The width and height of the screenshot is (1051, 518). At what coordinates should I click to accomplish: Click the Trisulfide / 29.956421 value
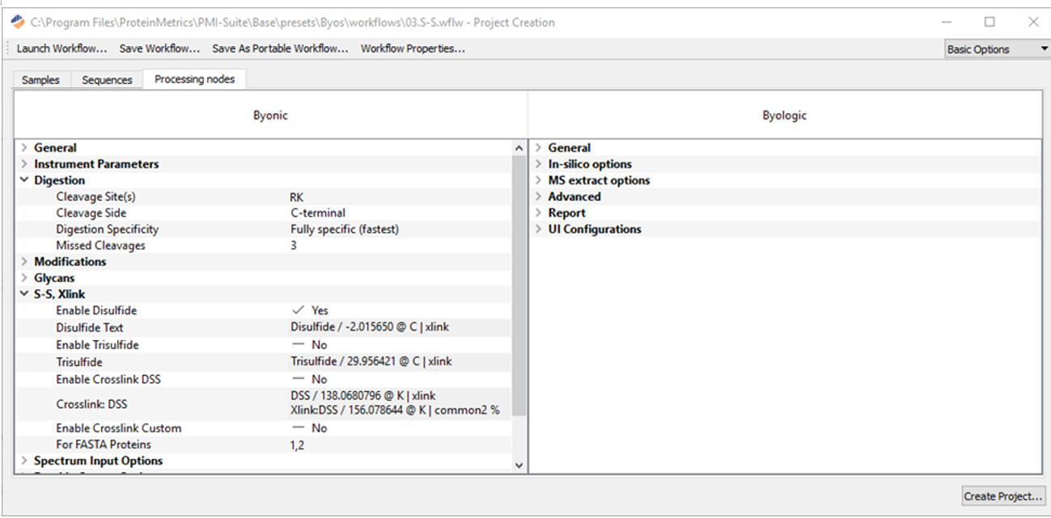370,362
